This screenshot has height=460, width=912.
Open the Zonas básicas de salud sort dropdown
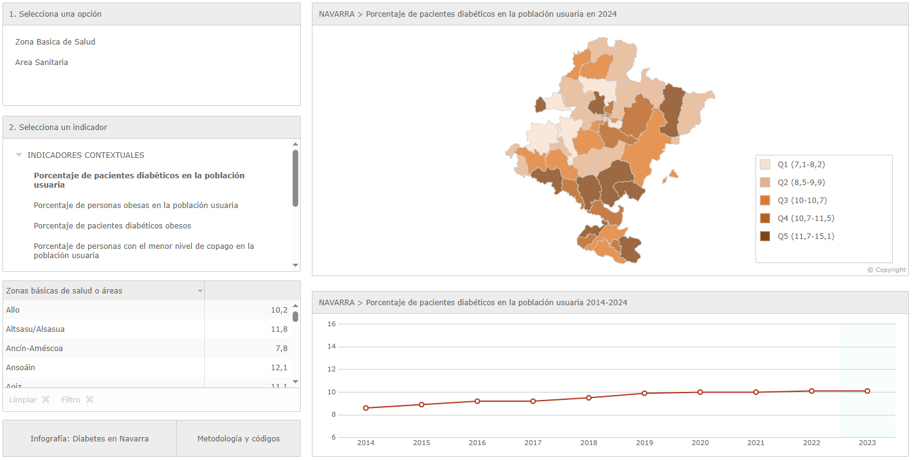click(200, 291)
